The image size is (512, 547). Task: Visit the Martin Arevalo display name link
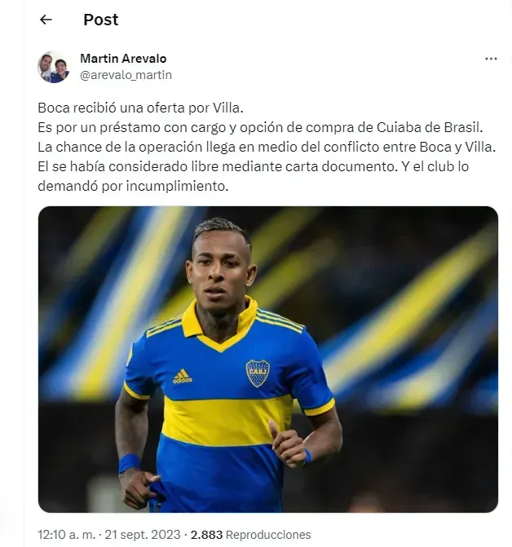coord(123,59)
